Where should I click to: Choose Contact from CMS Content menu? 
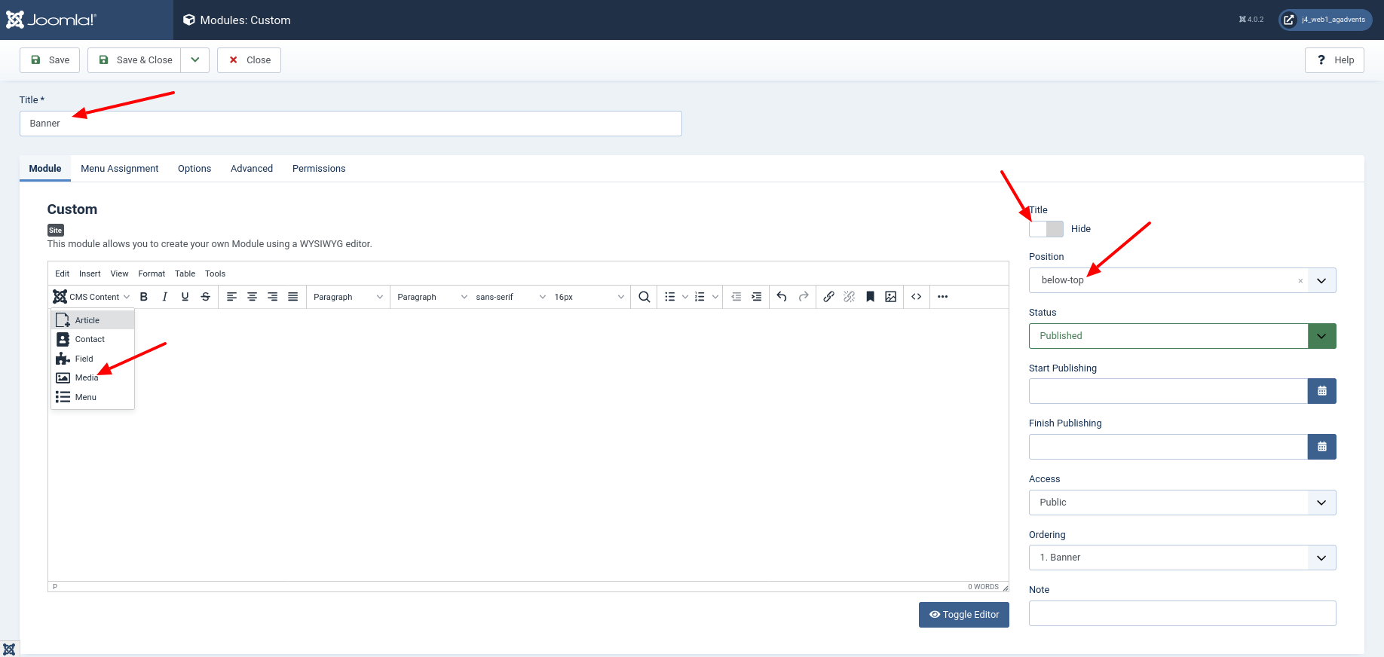point(93,339)
